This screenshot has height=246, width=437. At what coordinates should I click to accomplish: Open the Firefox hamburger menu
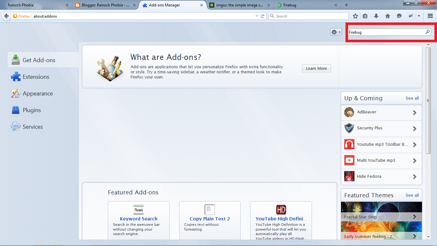coord(430,16)
